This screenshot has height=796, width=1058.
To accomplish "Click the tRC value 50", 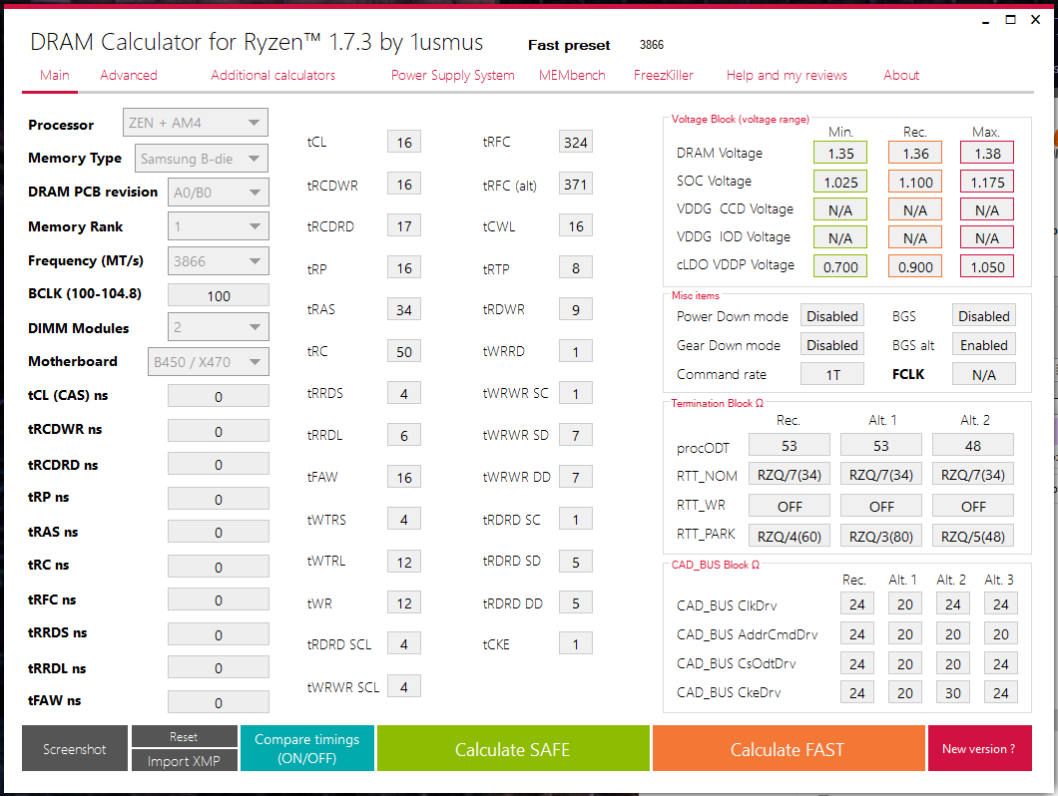I will coord(404,351).
